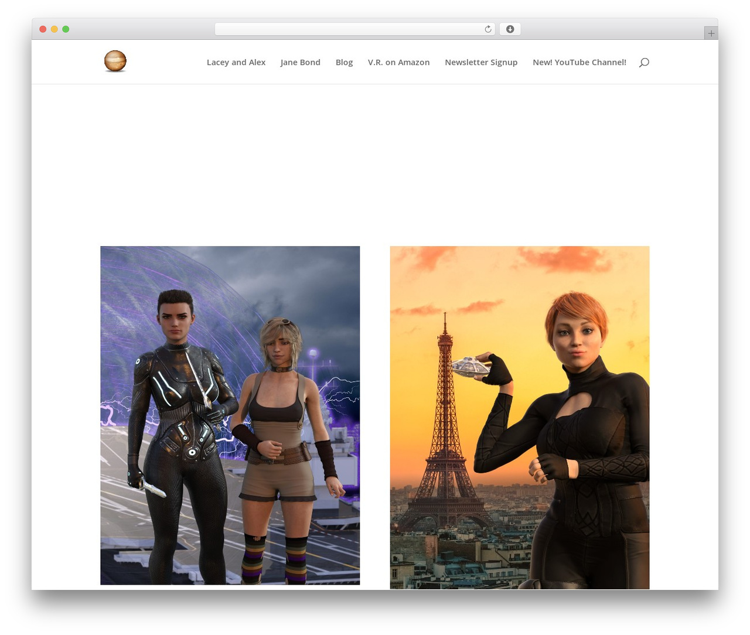750x635 pixels.
Task: Open the site search magnifier icon
Action: point(644,62)
